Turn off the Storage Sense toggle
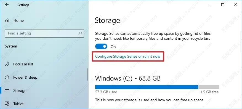 (101, 46)
